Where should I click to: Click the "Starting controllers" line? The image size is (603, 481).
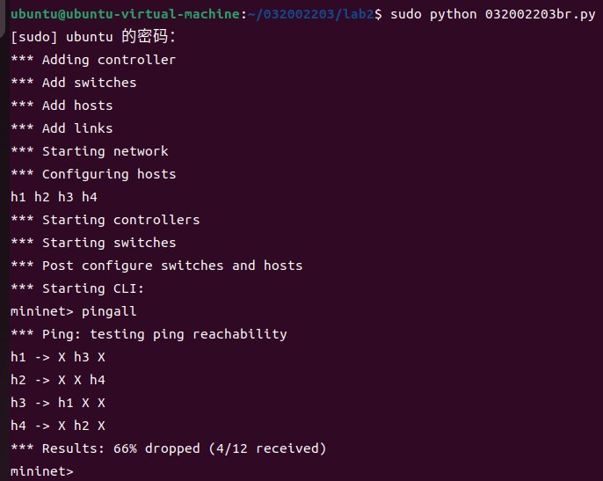(x=105, y=220)
